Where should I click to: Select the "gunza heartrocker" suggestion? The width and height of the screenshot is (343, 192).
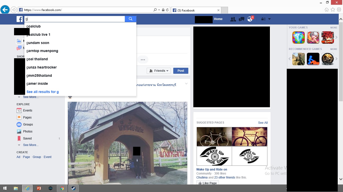click(80, 67)
